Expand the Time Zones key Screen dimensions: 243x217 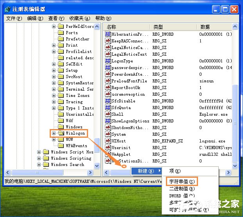(54, 95)
